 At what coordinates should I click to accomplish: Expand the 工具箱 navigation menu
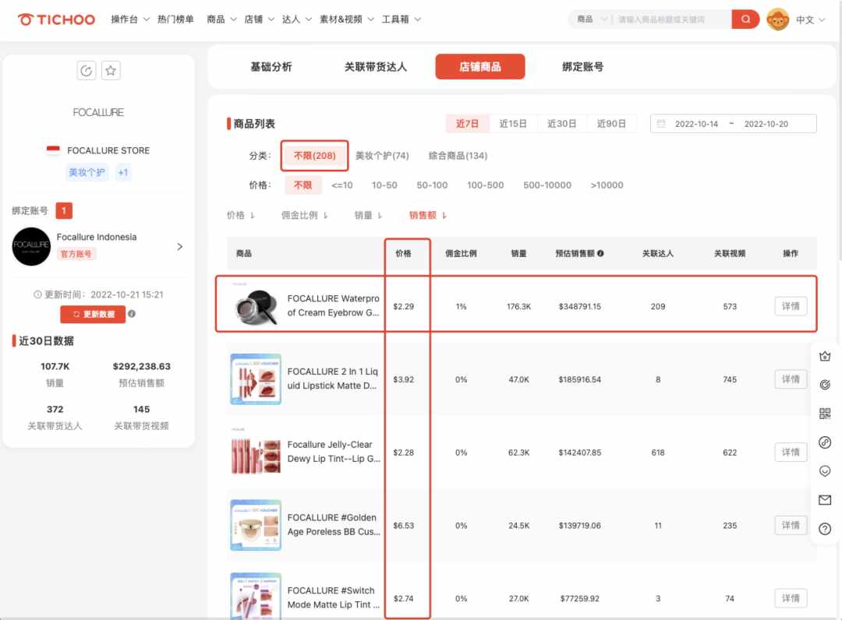[x=402, y=19]
